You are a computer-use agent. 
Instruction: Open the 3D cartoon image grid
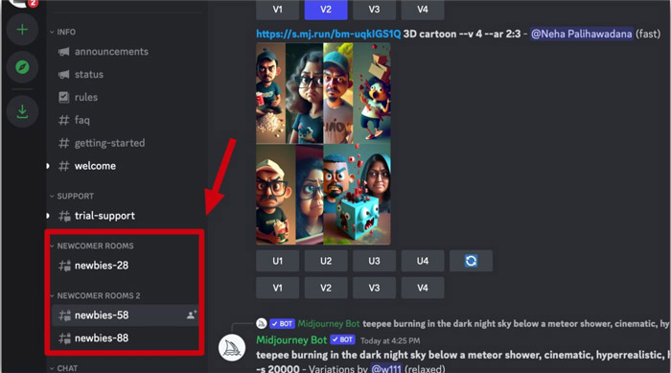[323, 144]
